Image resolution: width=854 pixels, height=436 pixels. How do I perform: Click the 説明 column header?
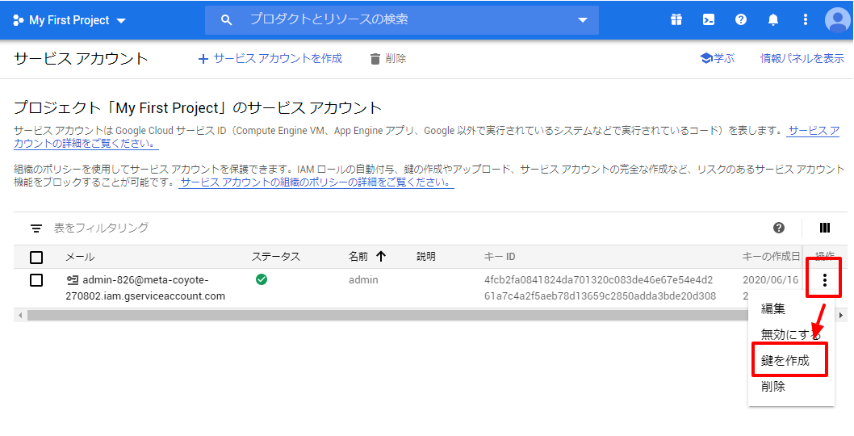pyautogui.click(x=426, y=257)
